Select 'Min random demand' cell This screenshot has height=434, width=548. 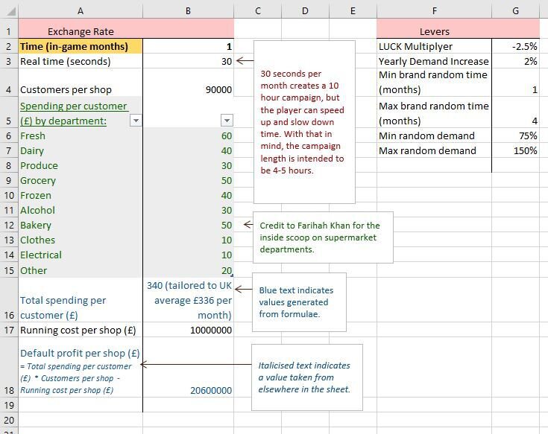click(434, 135)
